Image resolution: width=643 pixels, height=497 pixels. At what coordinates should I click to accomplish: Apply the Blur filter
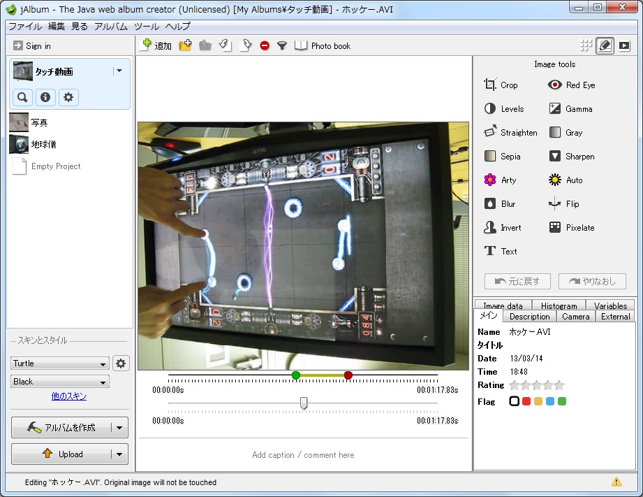499,203
